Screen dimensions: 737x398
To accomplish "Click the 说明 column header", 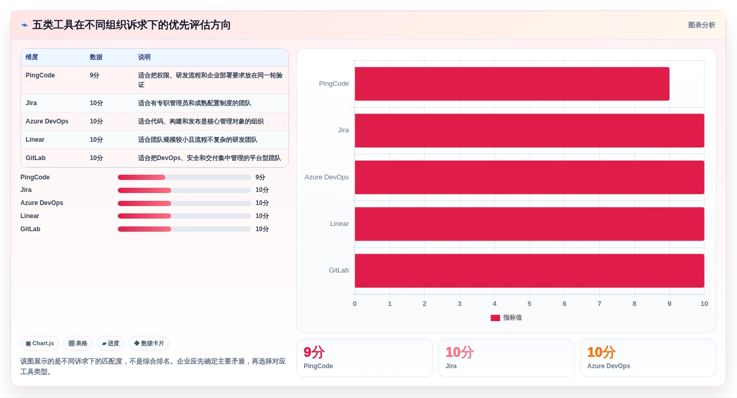I will coord(144,57).
